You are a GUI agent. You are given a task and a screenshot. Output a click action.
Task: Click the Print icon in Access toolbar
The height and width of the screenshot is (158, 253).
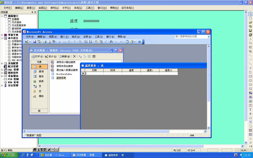(x=45, y=42)
